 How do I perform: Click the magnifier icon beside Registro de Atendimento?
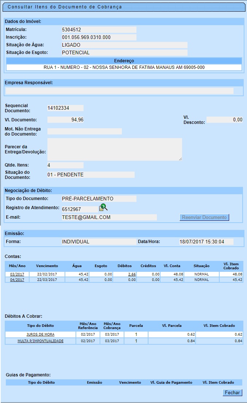(104, 208)
